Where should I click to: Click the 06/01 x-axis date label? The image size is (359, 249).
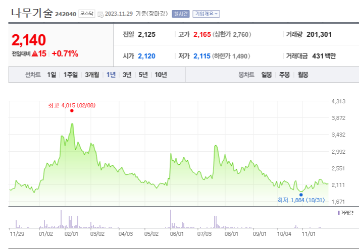tap(177, 234)
